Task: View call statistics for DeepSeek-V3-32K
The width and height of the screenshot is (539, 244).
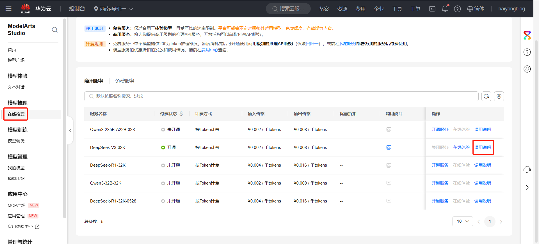Action: (x=389, y=148)
